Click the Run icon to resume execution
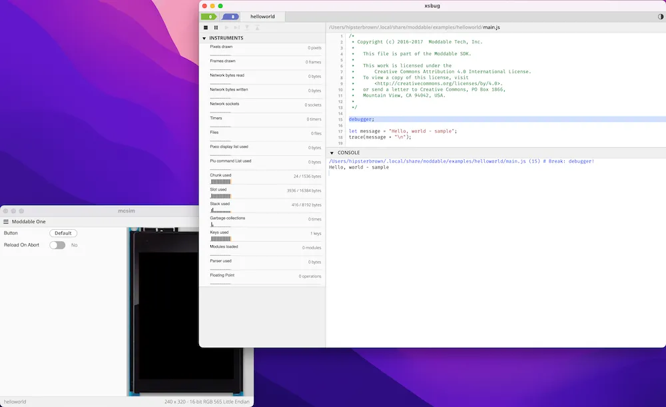This screenshot has width=666, height=407. (x=227, y=27)
